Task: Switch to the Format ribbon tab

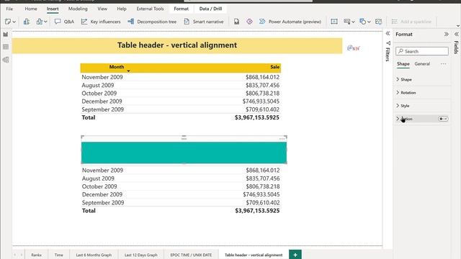Action: pyautogui.click(x=181, y=9)
